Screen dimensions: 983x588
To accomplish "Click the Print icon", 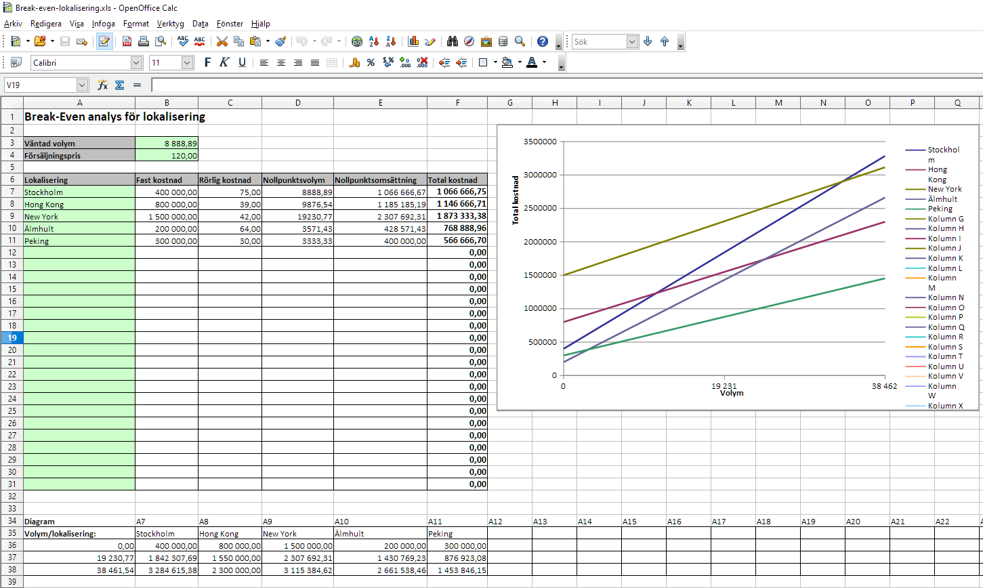I will pyautogui.click(x=144, y=41).
